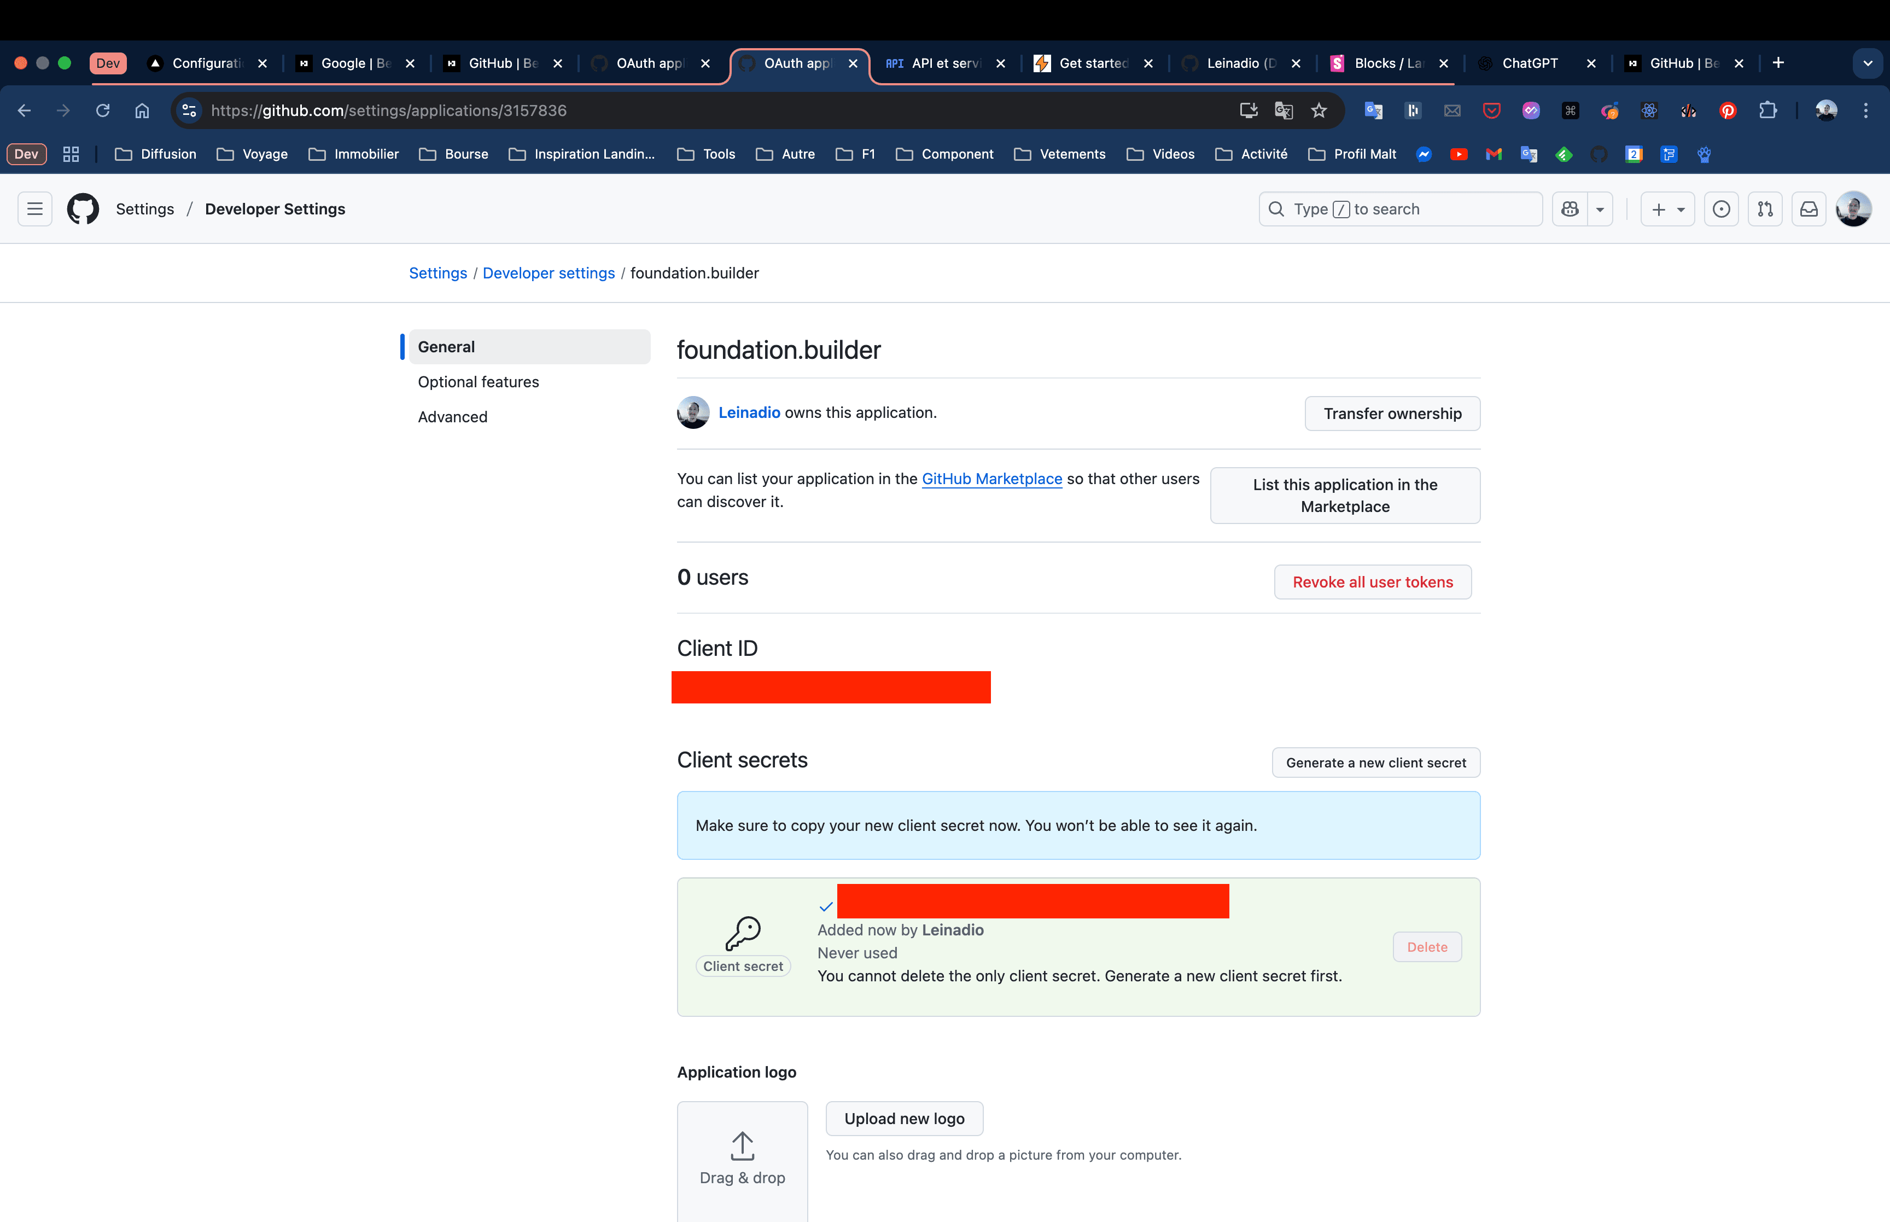Click the Type to search field
This screenshot has width=1890, height=1222.
(1400, 209)
